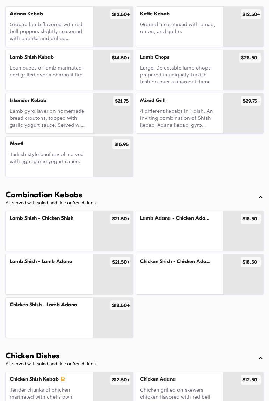Click the Manti $16.95 price tag

[x=121, y=144]
